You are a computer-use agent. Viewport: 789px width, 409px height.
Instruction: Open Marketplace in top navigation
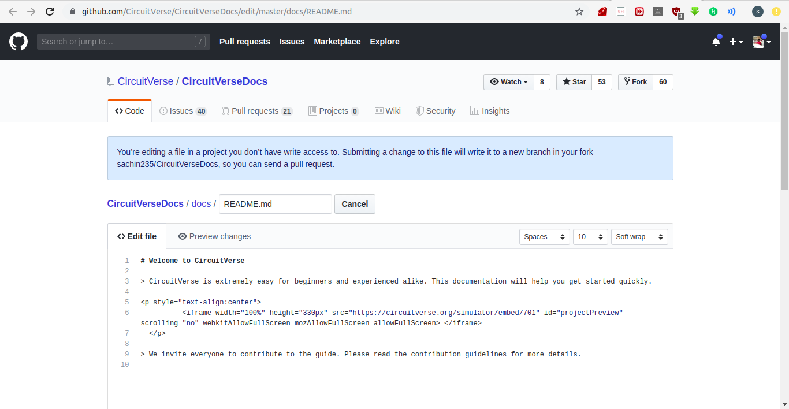(x=337, y=42)
